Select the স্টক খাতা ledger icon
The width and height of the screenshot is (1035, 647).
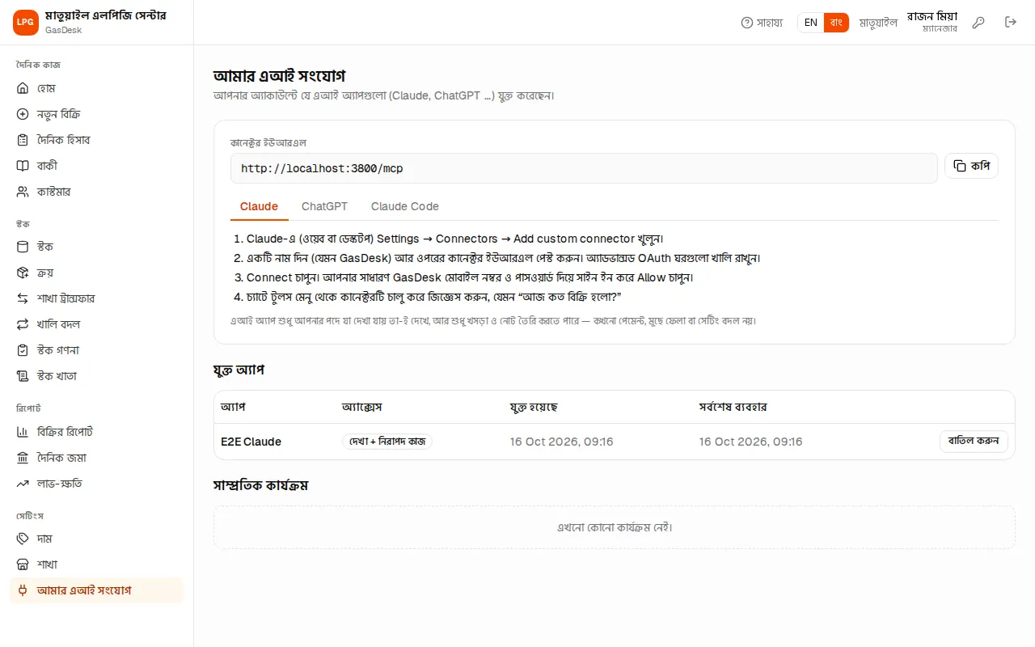(x=23, y=376)
